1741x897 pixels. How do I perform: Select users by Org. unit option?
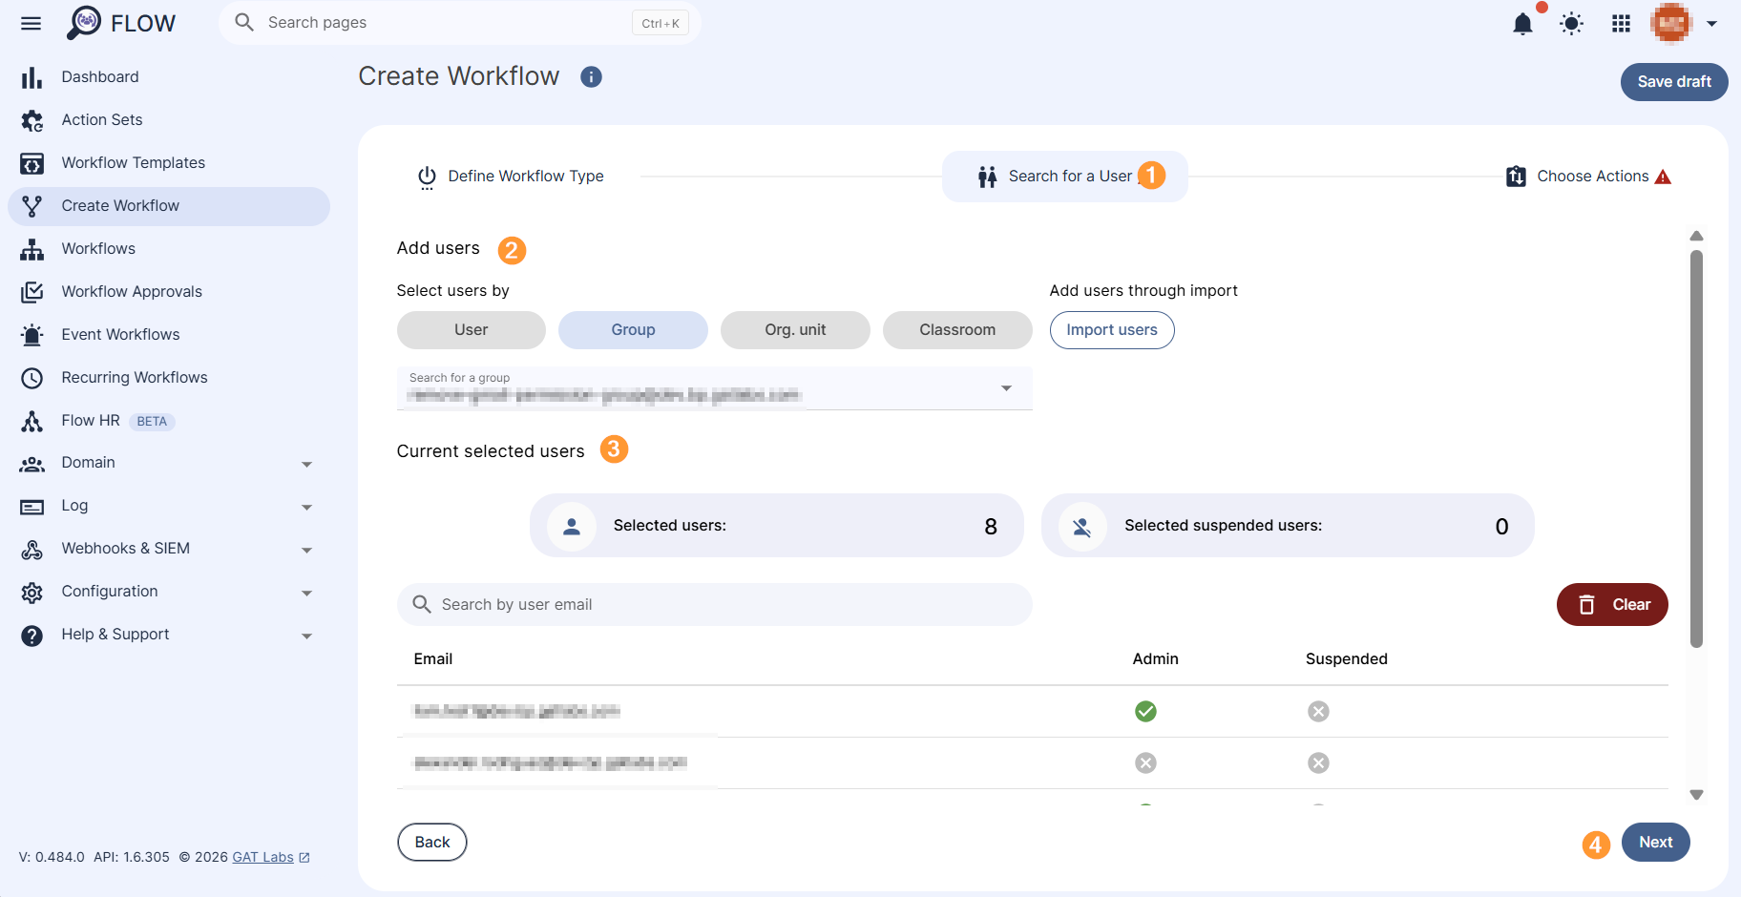pos(795,329)
